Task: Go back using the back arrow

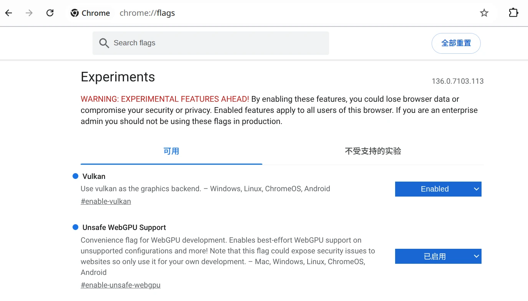Action: (x=8, y=13)
